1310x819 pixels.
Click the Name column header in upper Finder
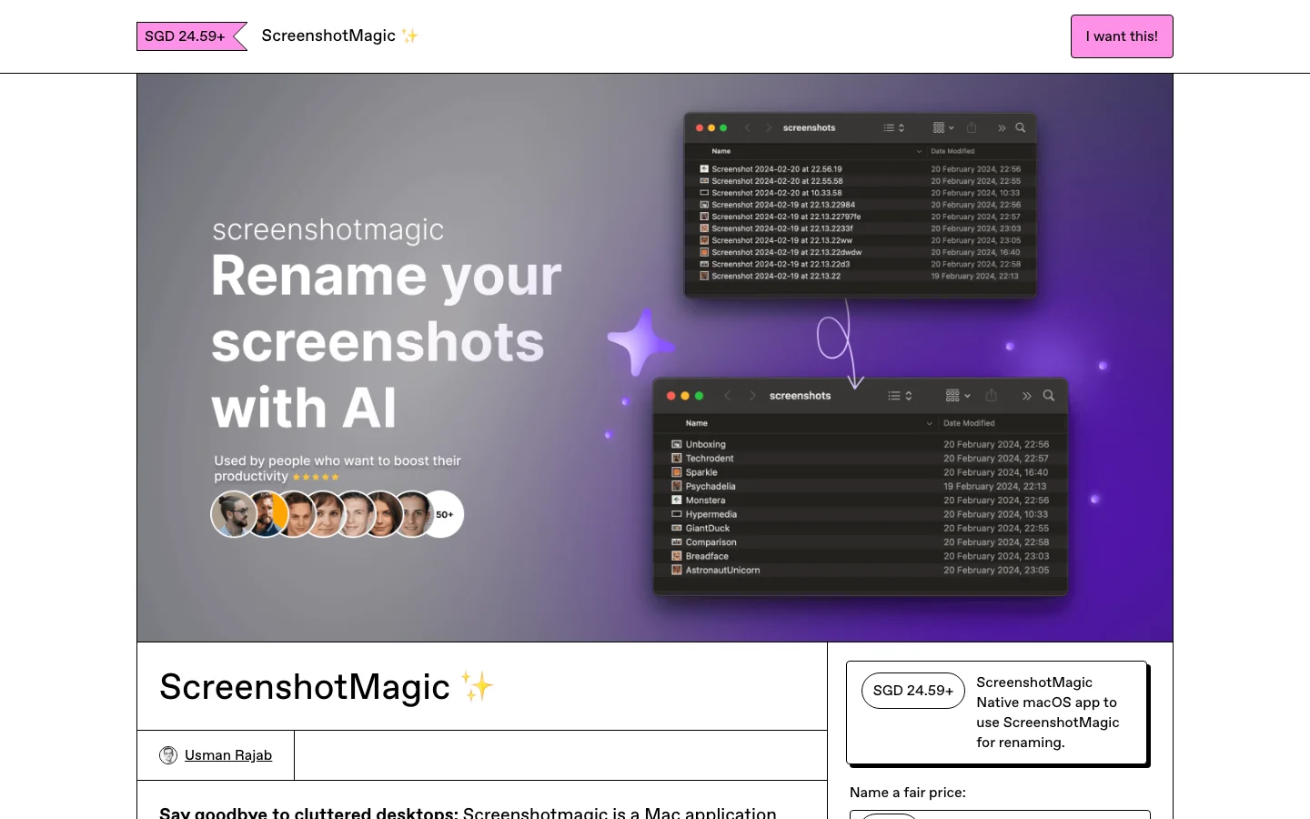point(721,151)
